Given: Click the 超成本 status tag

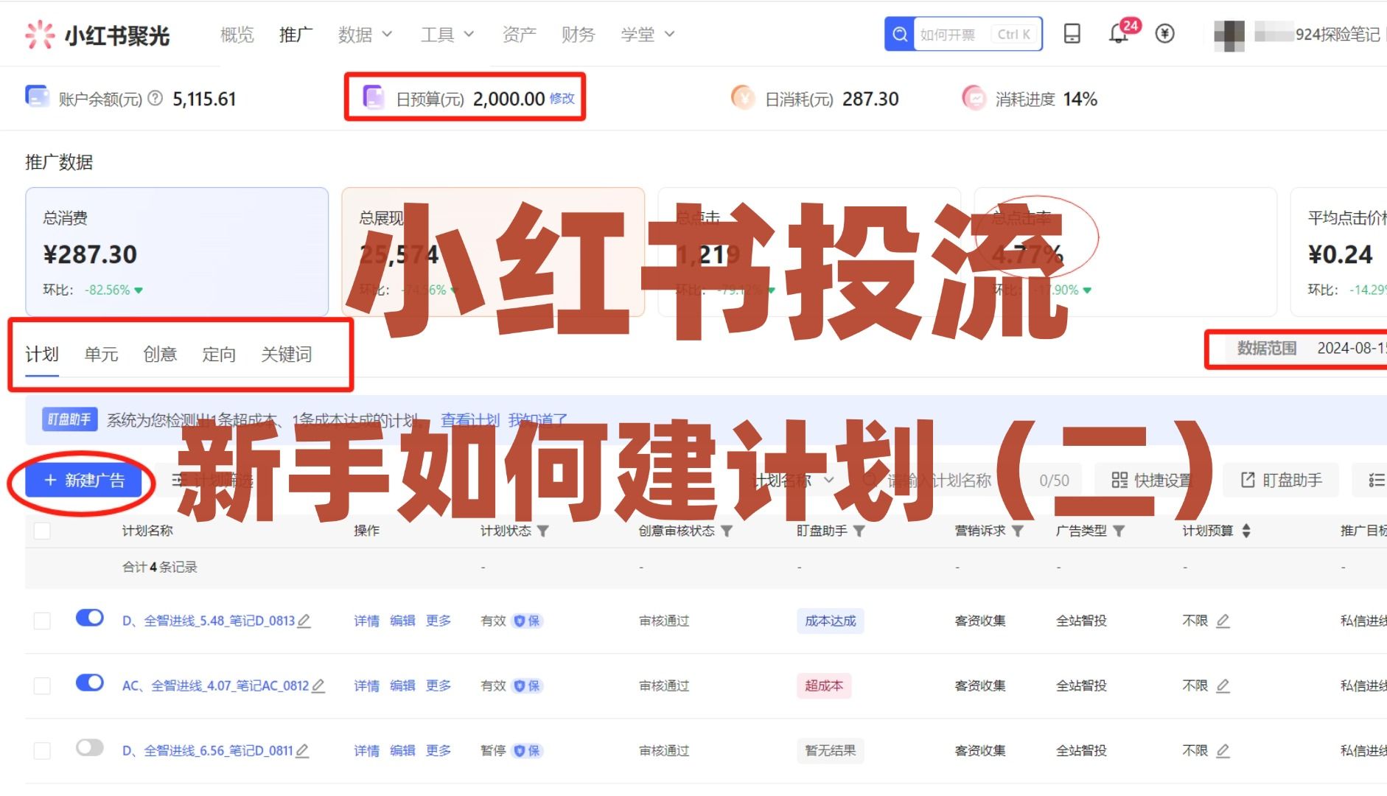Looking at the screenshot, I should pos(824,686).
